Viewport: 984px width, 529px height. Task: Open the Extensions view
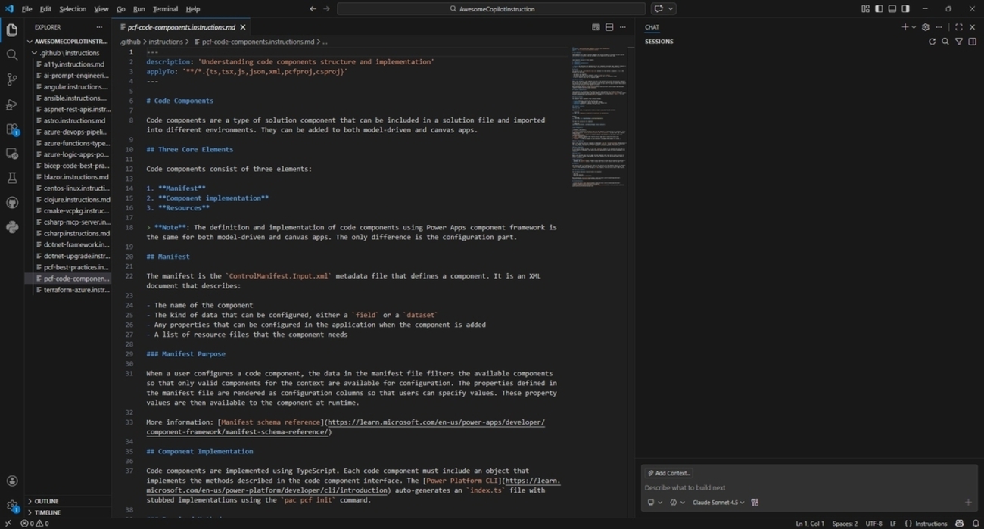pyautogui.click(x=12, y=129)
